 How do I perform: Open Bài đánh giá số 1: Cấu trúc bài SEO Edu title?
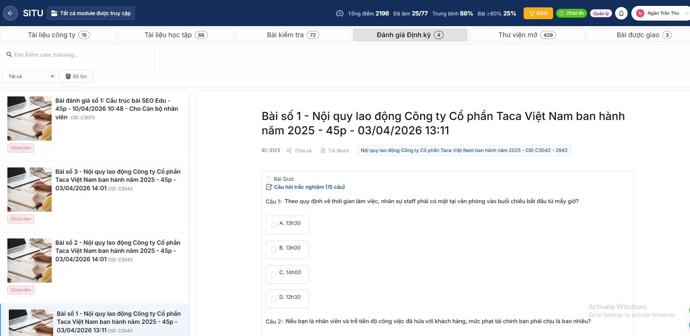pos(117,109)
